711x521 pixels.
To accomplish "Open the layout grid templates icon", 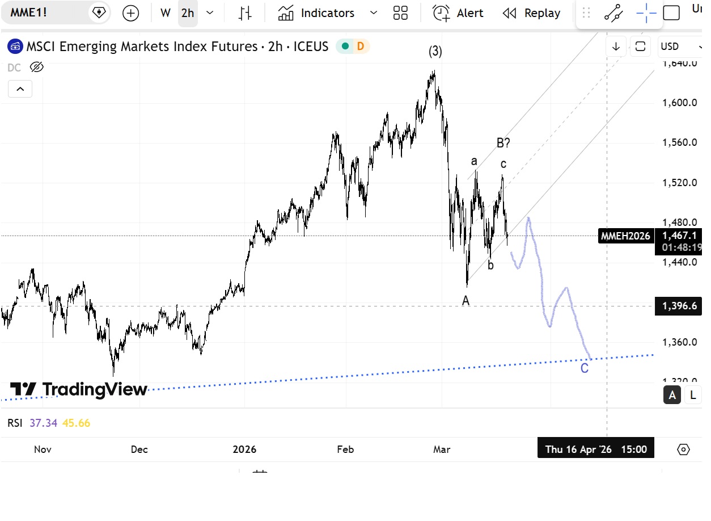I will (400, 13).
